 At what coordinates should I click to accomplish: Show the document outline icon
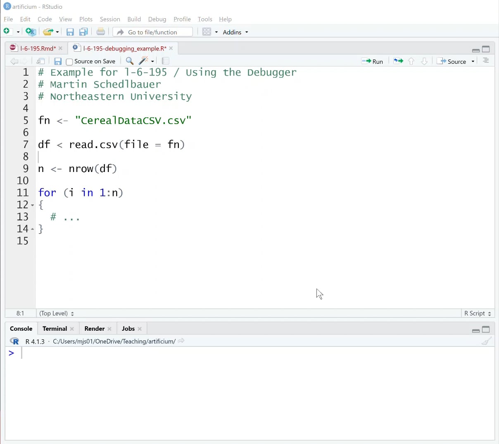pyautogui.click(x=486, y=61)
